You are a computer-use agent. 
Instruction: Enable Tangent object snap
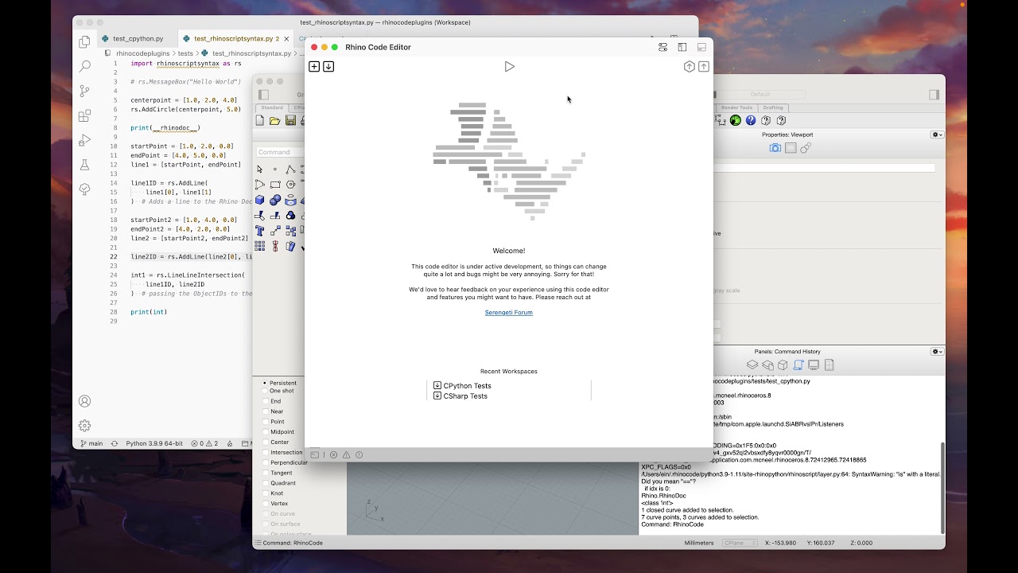click(x=266, y=473)
